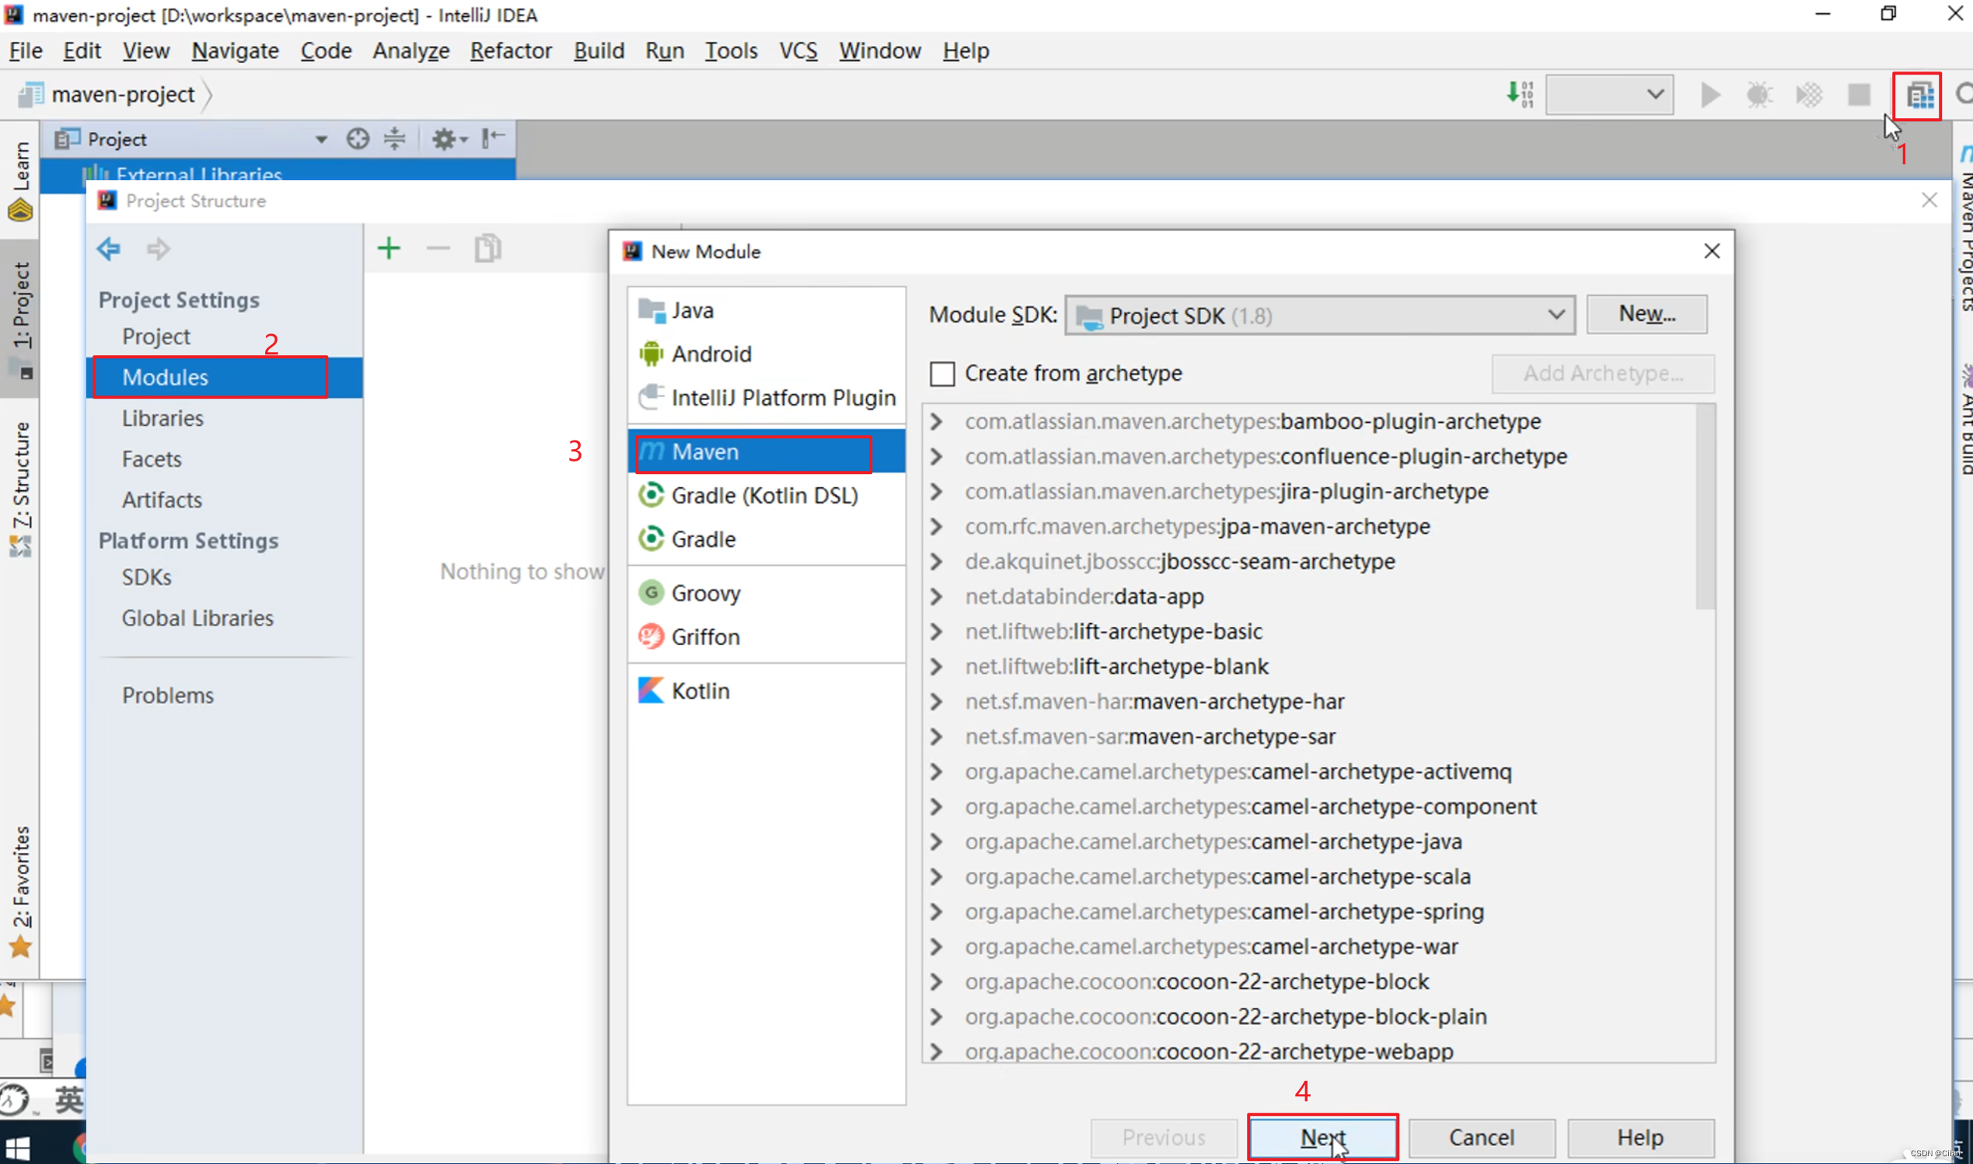Expand confluence-plugin-archetype entry

click(x=936, y=456)
